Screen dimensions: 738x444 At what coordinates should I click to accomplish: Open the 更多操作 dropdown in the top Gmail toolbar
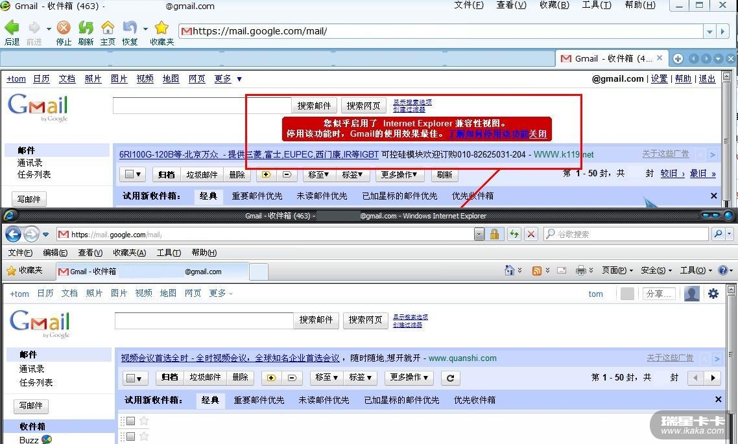pos(399,174)
